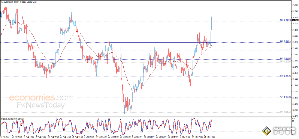Click the 20.830 price axis label
This screenshot has height=139, width=299.
[x=295, y=110]
